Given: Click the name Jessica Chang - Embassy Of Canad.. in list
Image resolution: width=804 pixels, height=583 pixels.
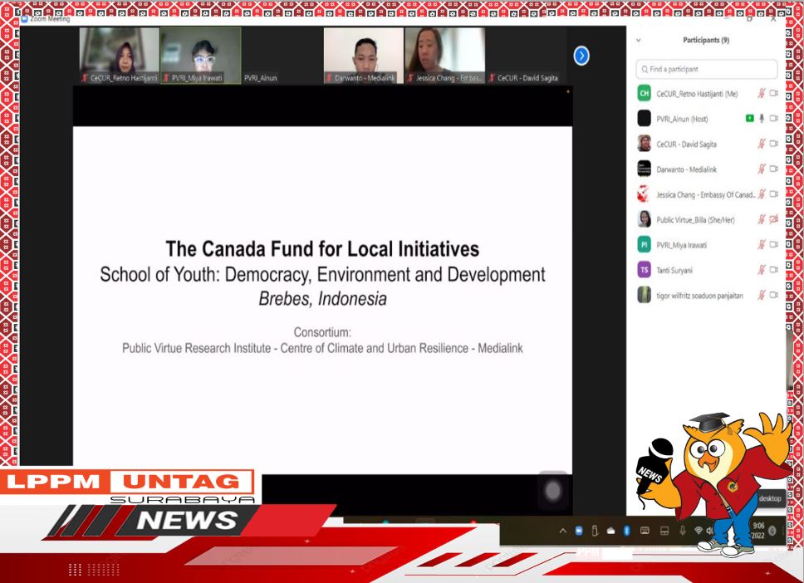Looking at the screenshot, I should [x=705, y=194].
